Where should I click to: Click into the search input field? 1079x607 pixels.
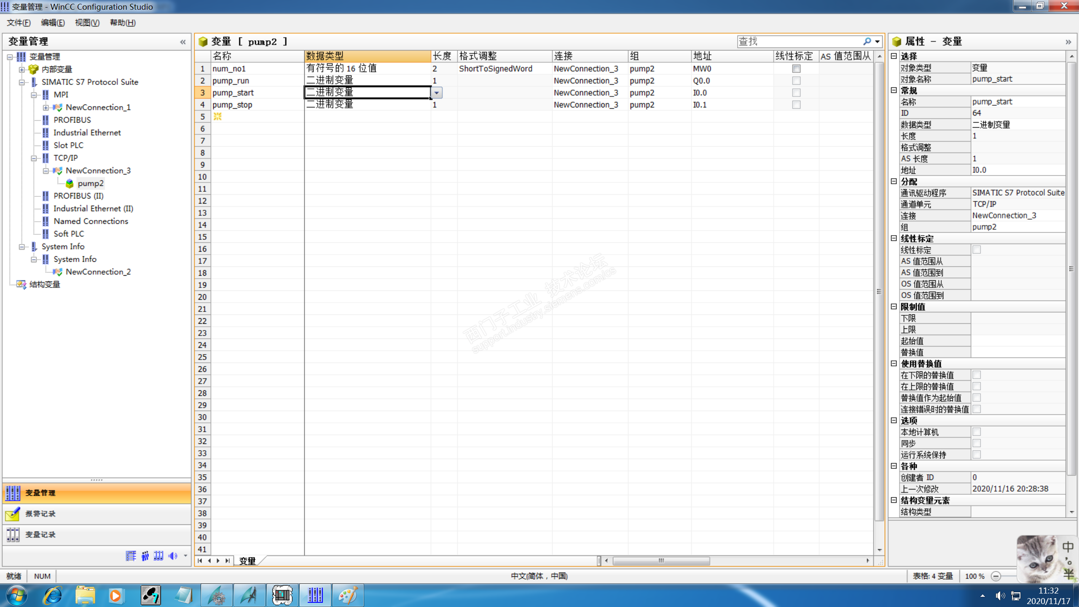click(x=799, y=41)
